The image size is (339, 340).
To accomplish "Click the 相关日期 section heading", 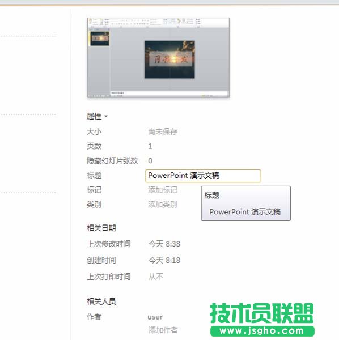I will [x=101, y=228].
